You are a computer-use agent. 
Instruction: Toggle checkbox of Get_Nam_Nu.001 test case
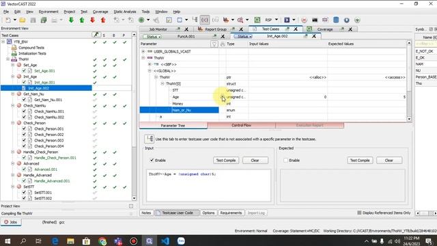(x=24, y=100)
